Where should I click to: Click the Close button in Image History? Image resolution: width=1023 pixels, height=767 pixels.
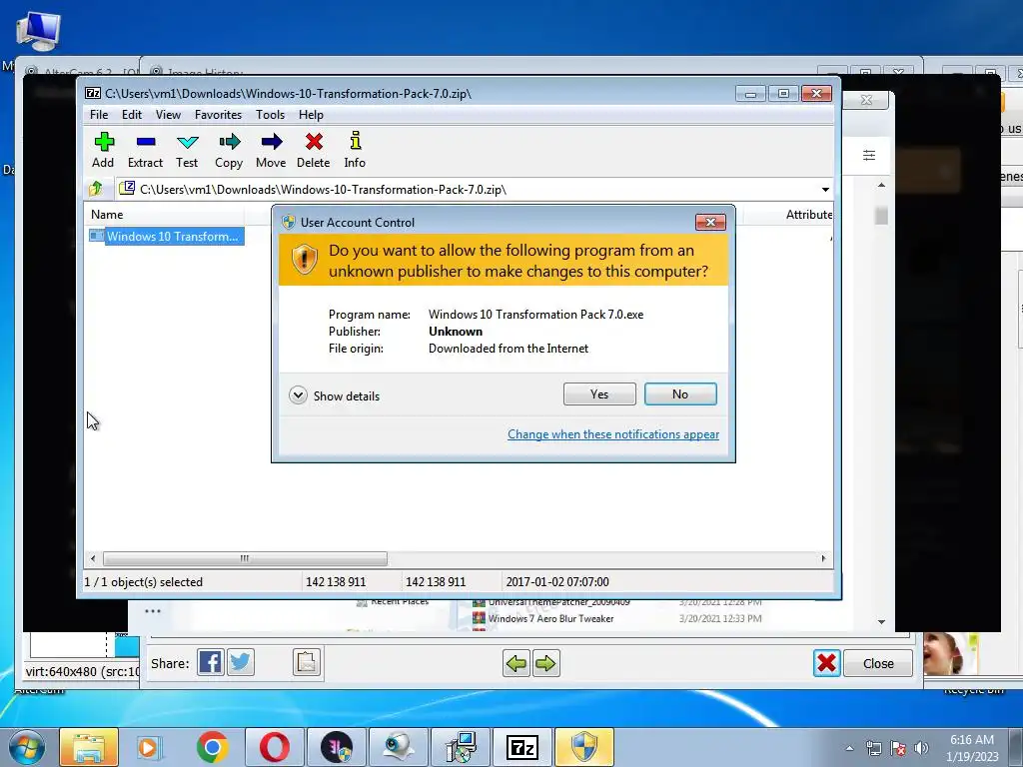(878, 663)
